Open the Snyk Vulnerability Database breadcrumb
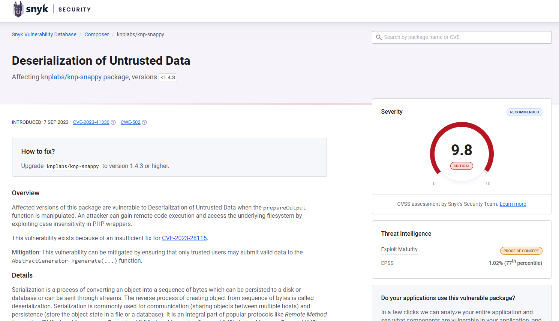 [x=44, y=34]
